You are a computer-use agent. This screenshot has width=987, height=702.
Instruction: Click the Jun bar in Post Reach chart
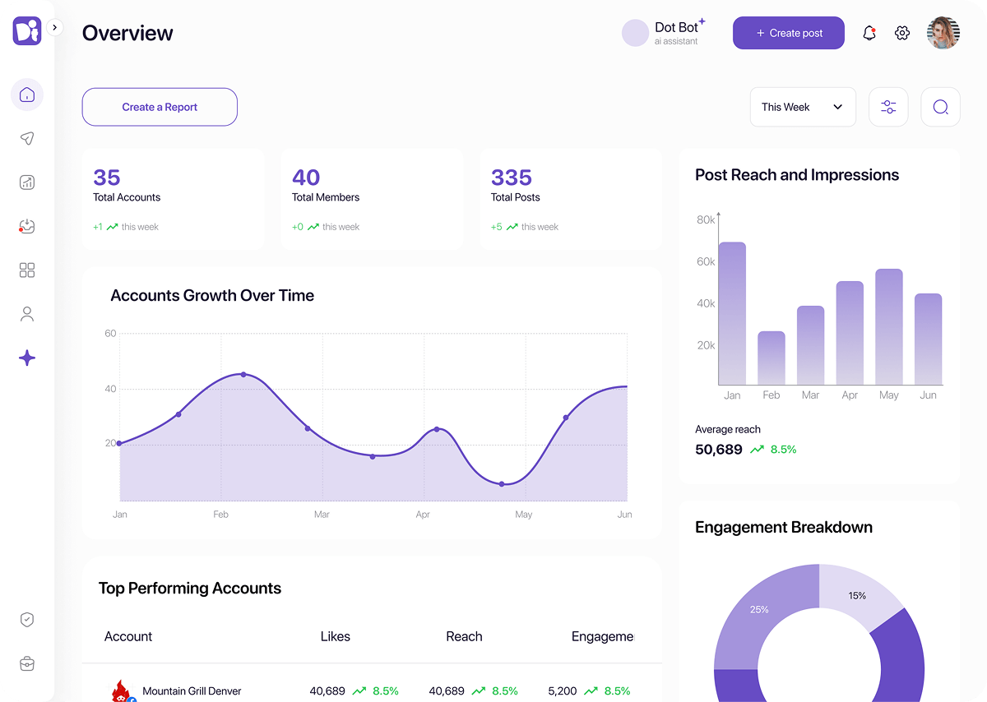[x=929, y=339]
